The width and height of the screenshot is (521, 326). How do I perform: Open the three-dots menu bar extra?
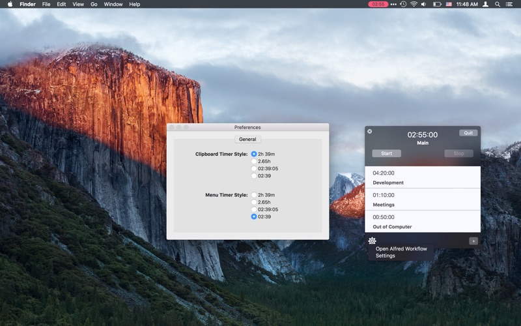393,5
